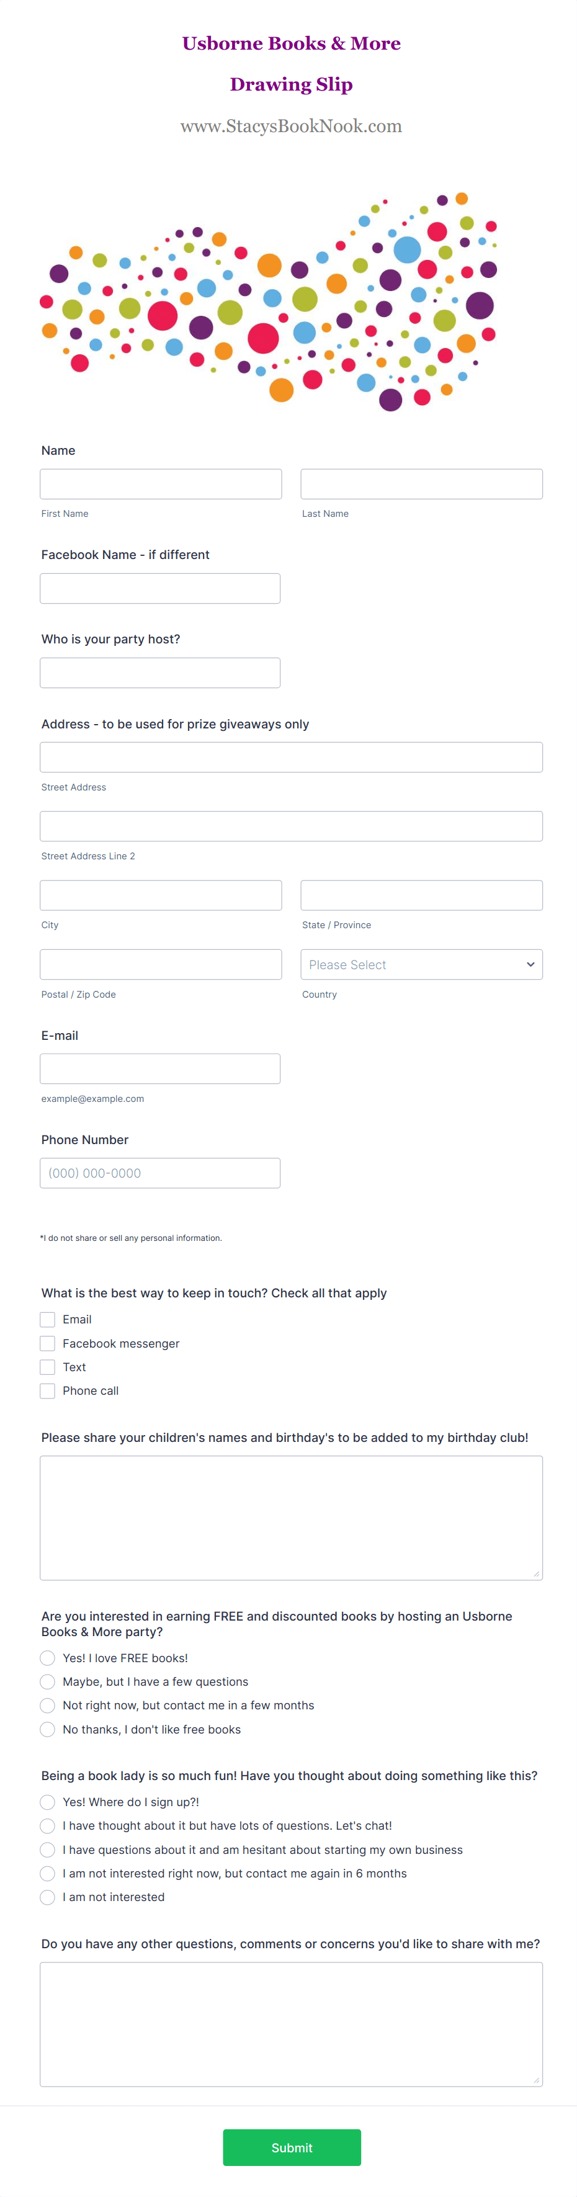Enable the Text contact option

(48, 1366)
